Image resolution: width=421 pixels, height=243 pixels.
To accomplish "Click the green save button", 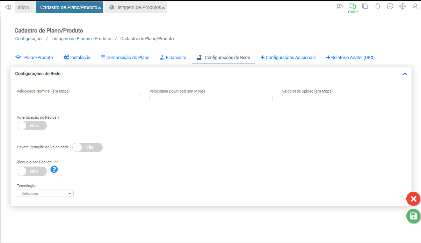I will (x=413, y=216).
